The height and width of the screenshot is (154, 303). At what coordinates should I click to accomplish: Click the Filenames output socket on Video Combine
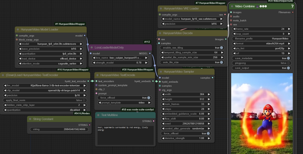[293, 12]
